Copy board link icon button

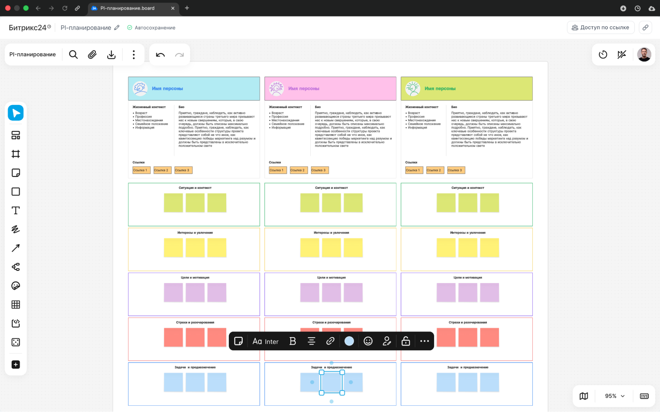[x=645, y=27]
